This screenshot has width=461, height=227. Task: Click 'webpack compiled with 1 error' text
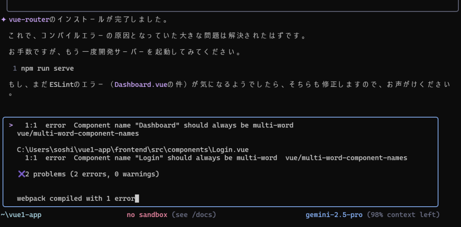pyautogui.click(x=76, y=199)
